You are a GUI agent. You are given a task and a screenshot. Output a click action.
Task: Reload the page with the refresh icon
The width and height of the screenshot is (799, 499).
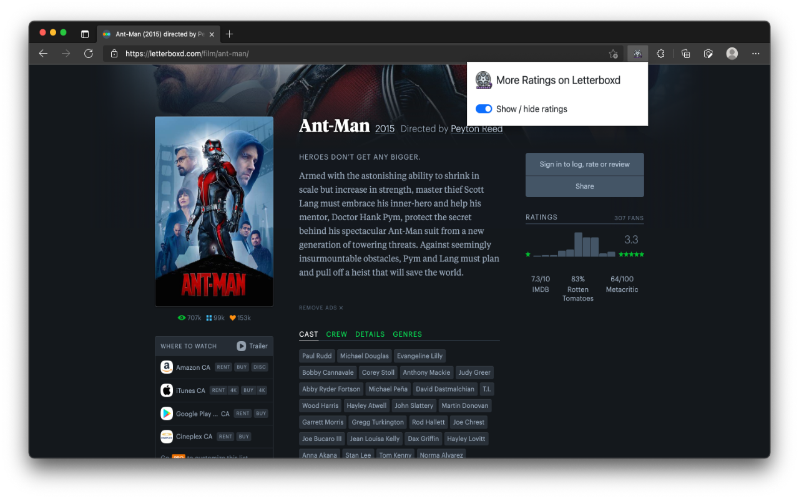[x=89, y=54]
